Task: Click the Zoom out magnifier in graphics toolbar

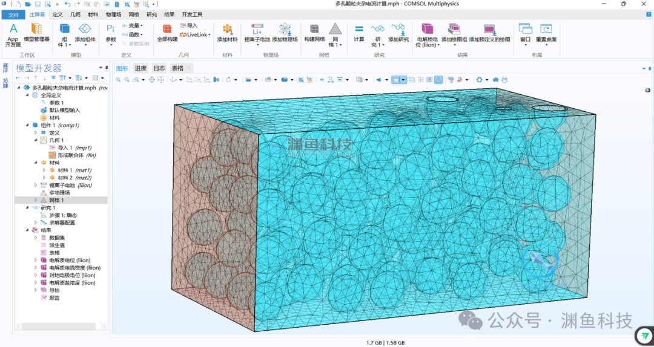Action: coord(127,80)
